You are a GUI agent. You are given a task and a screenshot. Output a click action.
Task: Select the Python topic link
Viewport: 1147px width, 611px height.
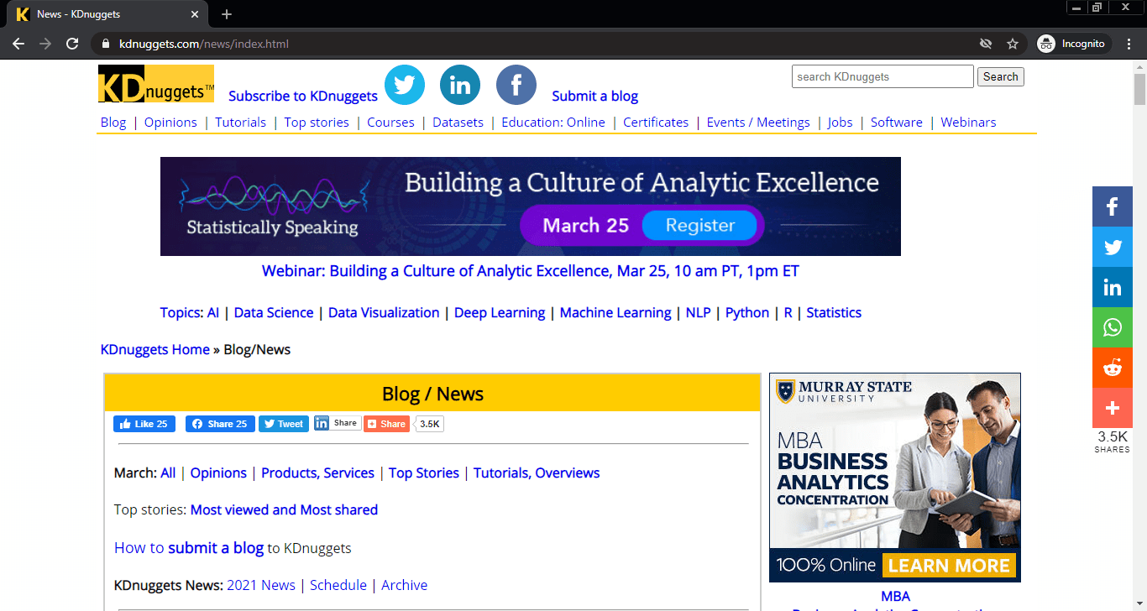(x=747, y=312)
